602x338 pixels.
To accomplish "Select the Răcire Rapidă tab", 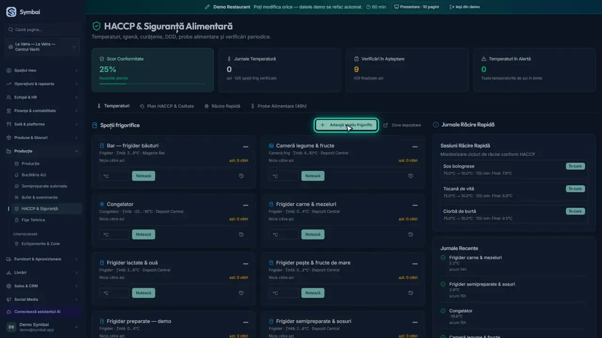I will coord(222,106).
